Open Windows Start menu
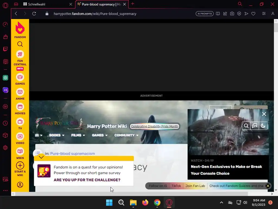Viewport: 278px width, 209px height. tap(109, 202)
